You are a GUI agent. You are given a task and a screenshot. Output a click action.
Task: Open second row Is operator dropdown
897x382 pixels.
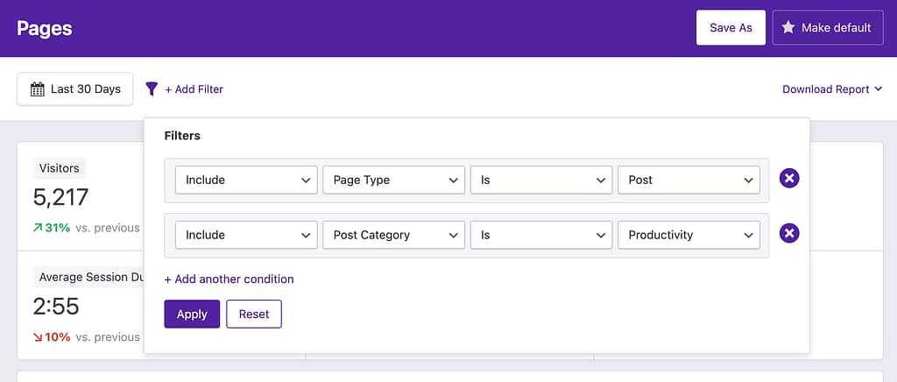[540, 235]
